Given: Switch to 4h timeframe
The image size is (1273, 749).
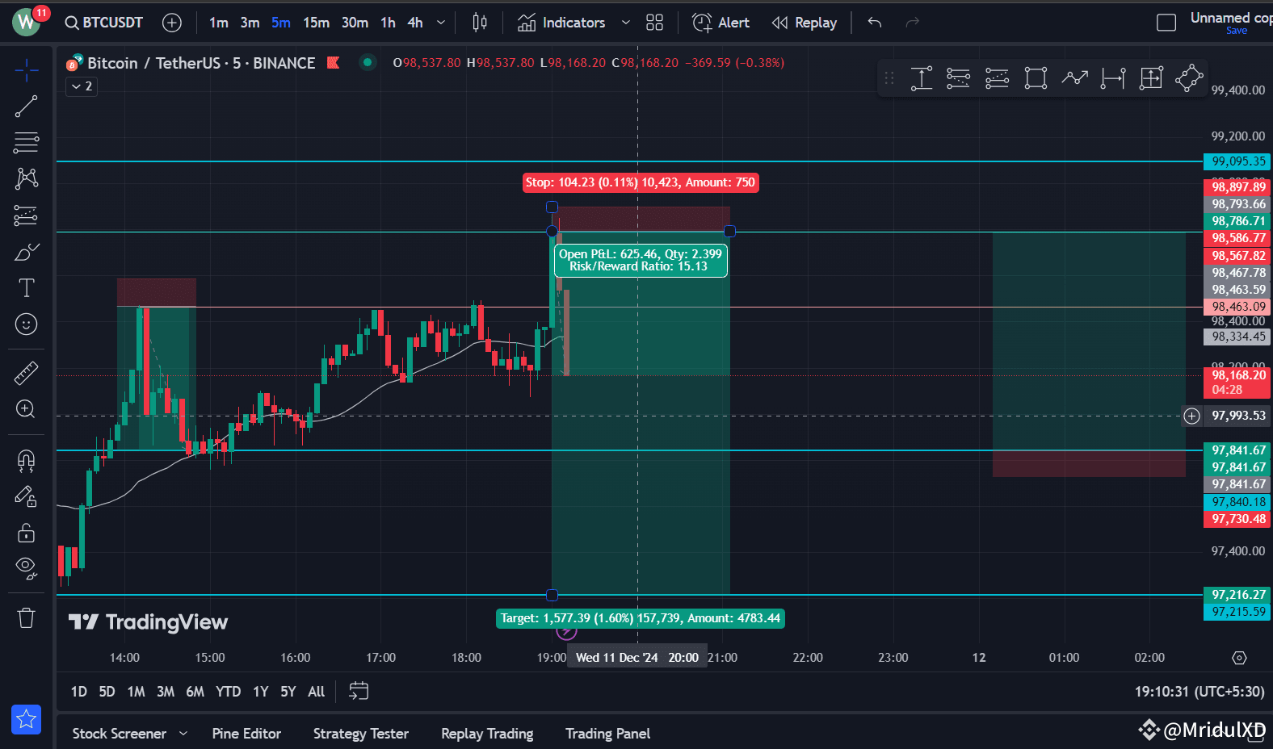Looking at the screenshot, I should 414,23.
